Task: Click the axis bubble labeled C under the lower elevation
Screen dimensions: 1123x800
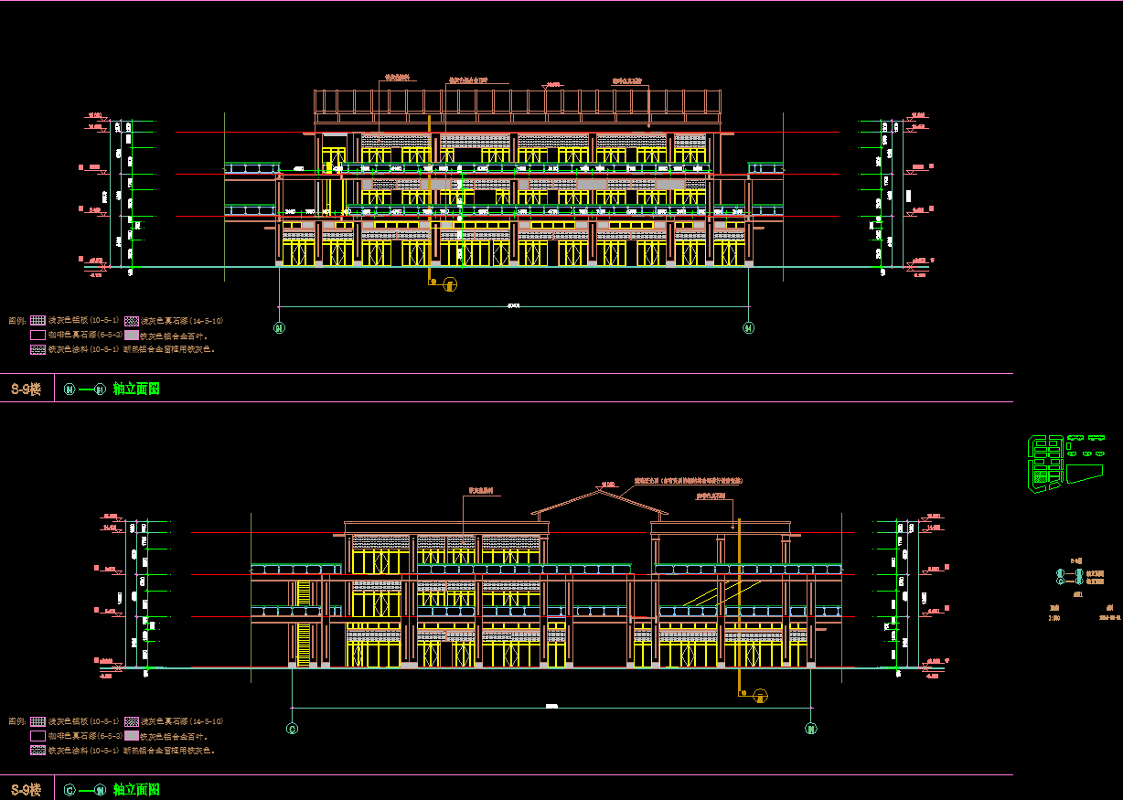Action: tap(292, 729)
